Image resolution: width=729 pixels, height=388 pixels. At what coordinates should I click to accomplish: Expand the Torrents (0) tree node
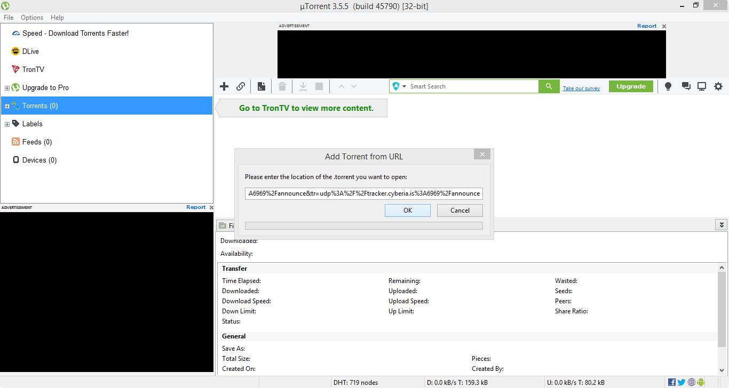click(x=7, y=106)
